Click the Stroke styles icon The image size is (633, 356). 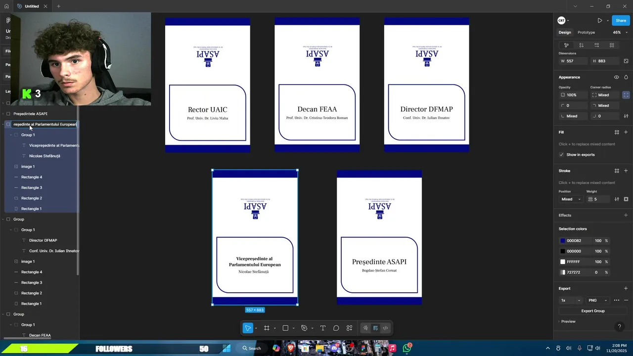click(x=617, y=171)
